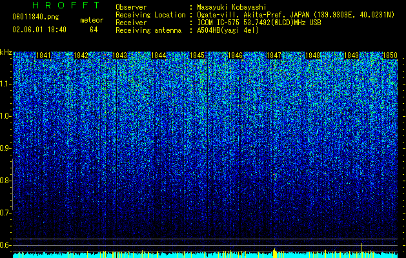Click the 1845 time marker
406x258 pixels.
coord(197,55)
